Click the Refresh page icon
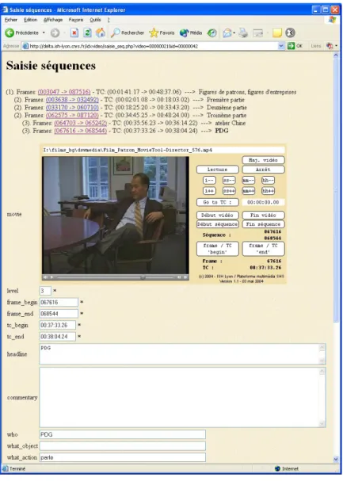 pos(87,32)
